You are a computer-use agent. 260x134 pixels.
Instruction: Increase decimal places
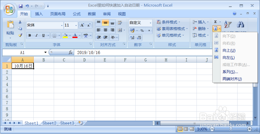point(132,38)
